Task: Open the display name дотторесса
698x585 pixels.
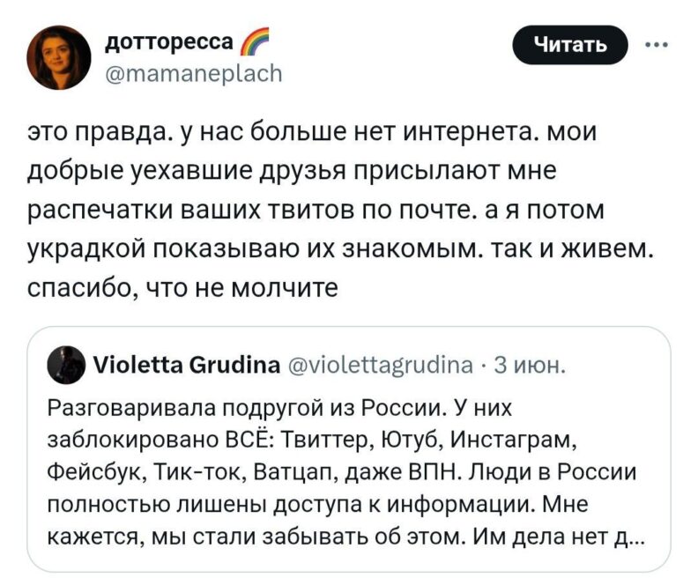Action: [172, 41]
